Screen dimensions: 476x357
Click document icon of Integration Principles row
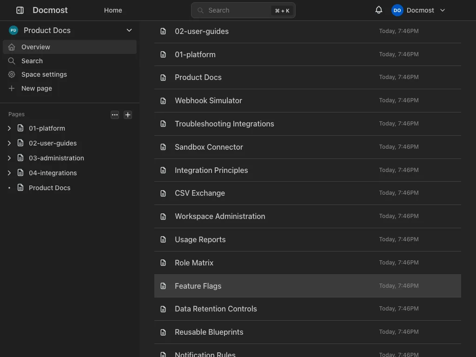[163, 170]
